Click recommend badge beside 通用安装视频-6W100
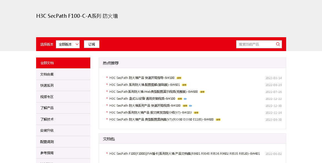This screenshot has width=322, height=163. coord(180,99)
